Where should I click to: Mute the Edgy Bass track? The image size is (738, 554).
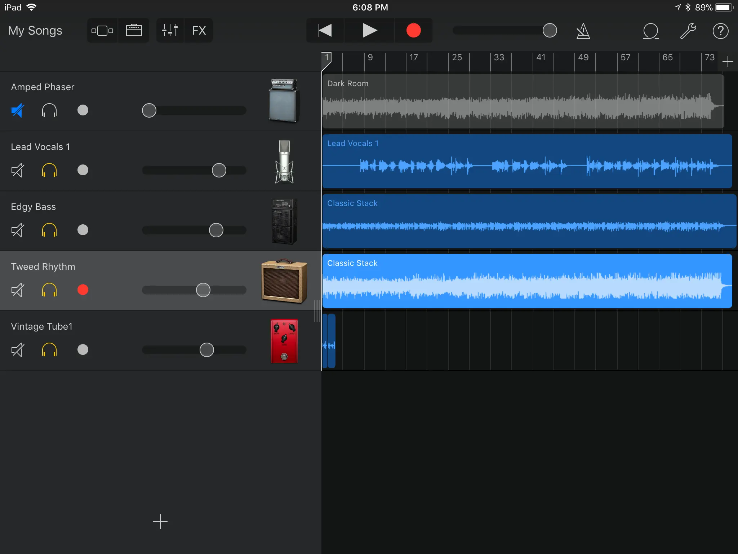17,230
